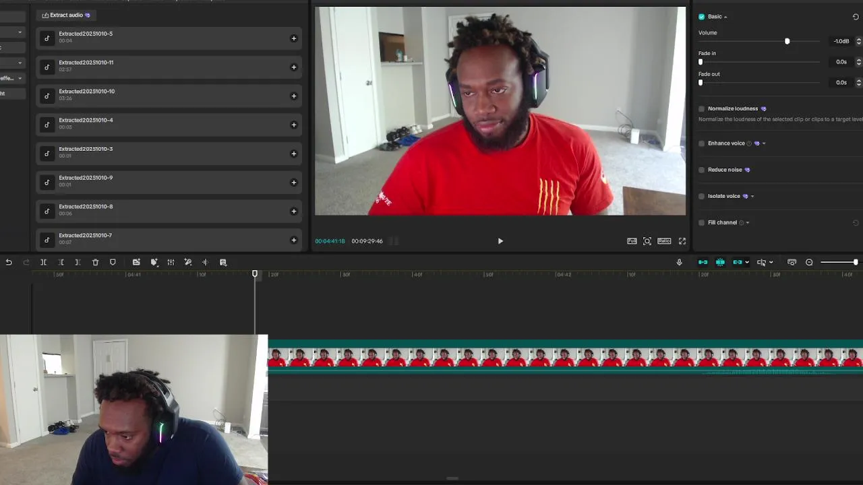Open fullscreen preview icon
The image size is (863, 485).
(x=682, y=241)
